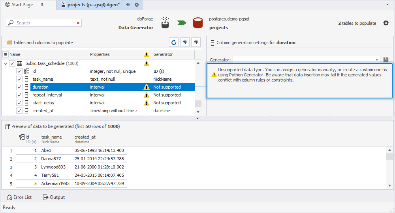Open the Generator dropdown
The image size is (395, 213).
point(376,60)
